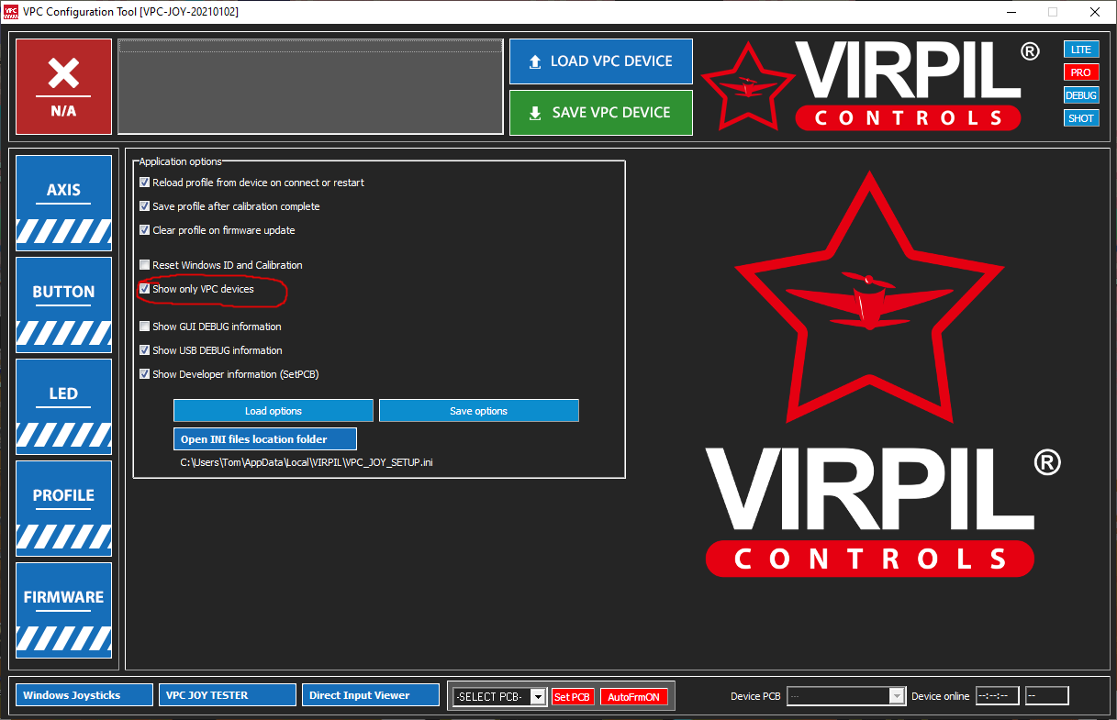This screenshot has height=720, width=1117.
Task: Uncheck Show Developer information (SetPCB)
Action: pyautogui.click(x=144, y=374)
